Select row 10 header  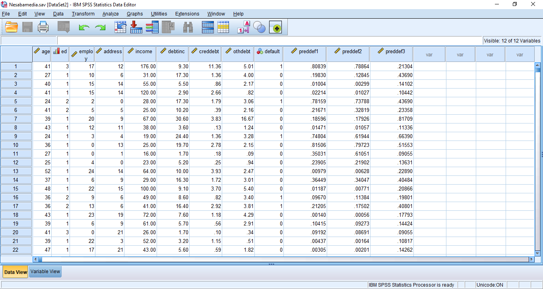(x=16, y=145)
